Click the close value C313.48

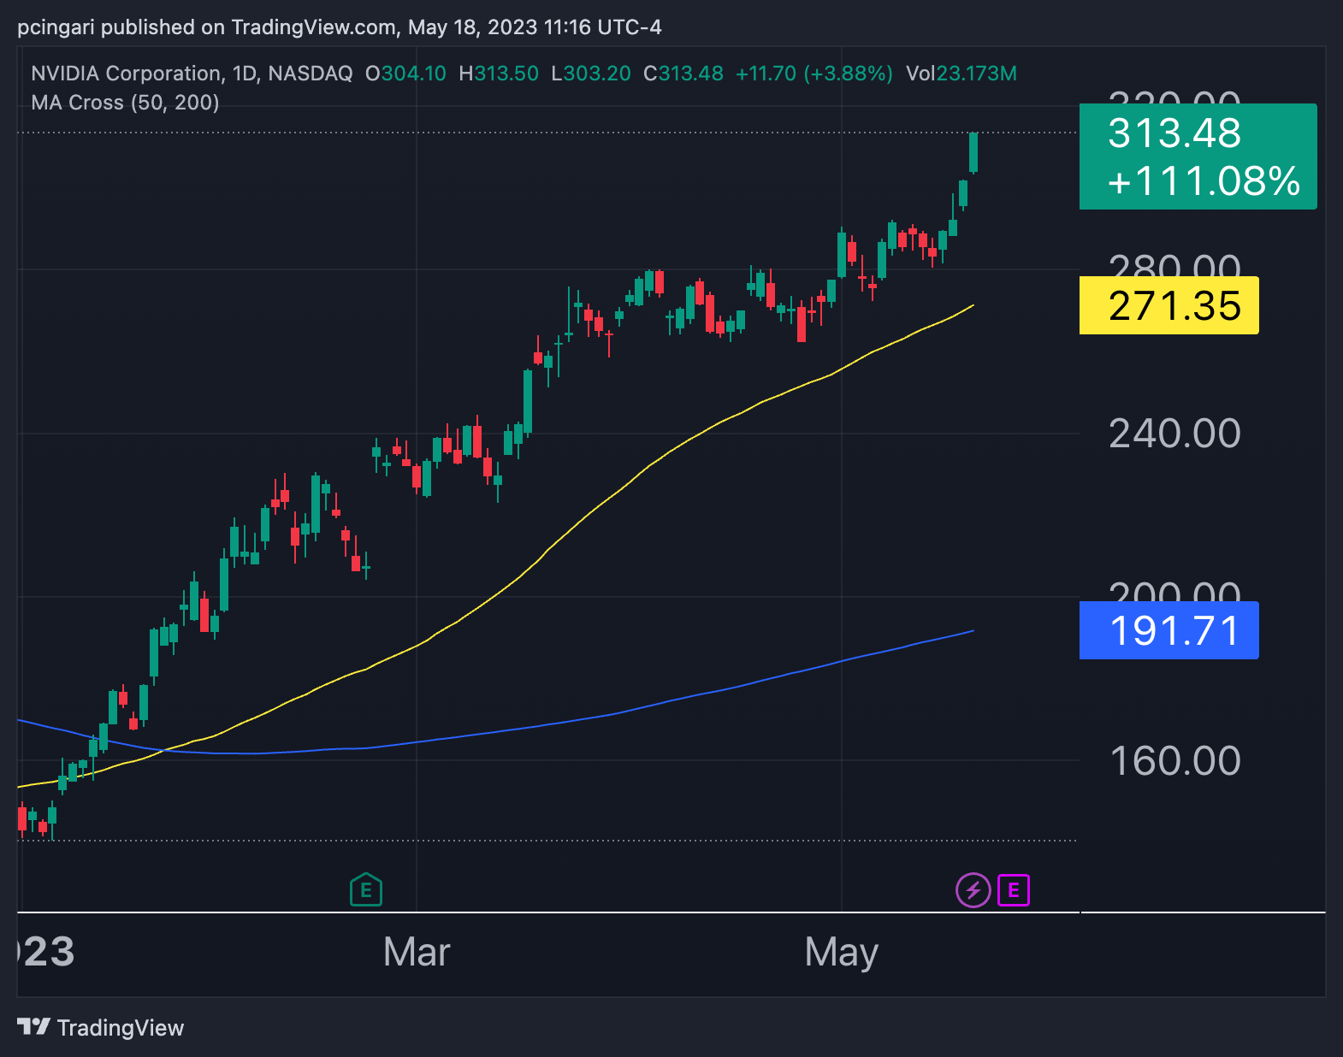pos(683,74)
